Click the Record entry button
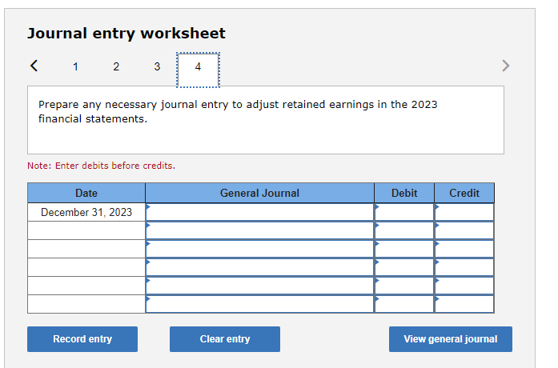 point(82,339)
